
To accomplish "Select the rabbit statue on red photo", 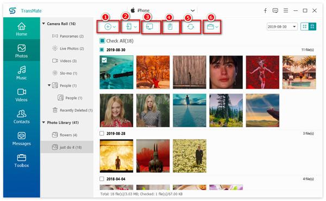I will [153, 156].
